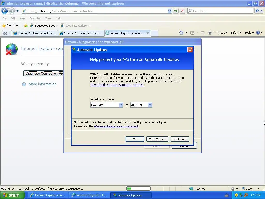Switch to Network Diagnostics taskbar button
The width and height of the screenshot is (265, 199).
click(x=89, y=195)
